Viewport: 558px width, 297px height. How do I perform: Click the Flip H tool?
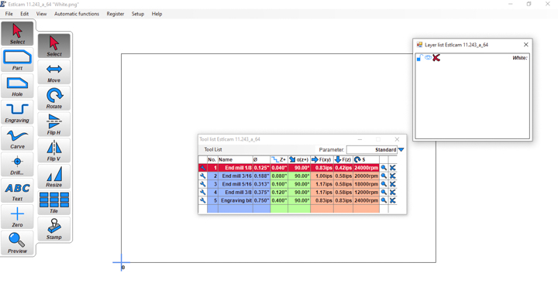click(54, 125)
